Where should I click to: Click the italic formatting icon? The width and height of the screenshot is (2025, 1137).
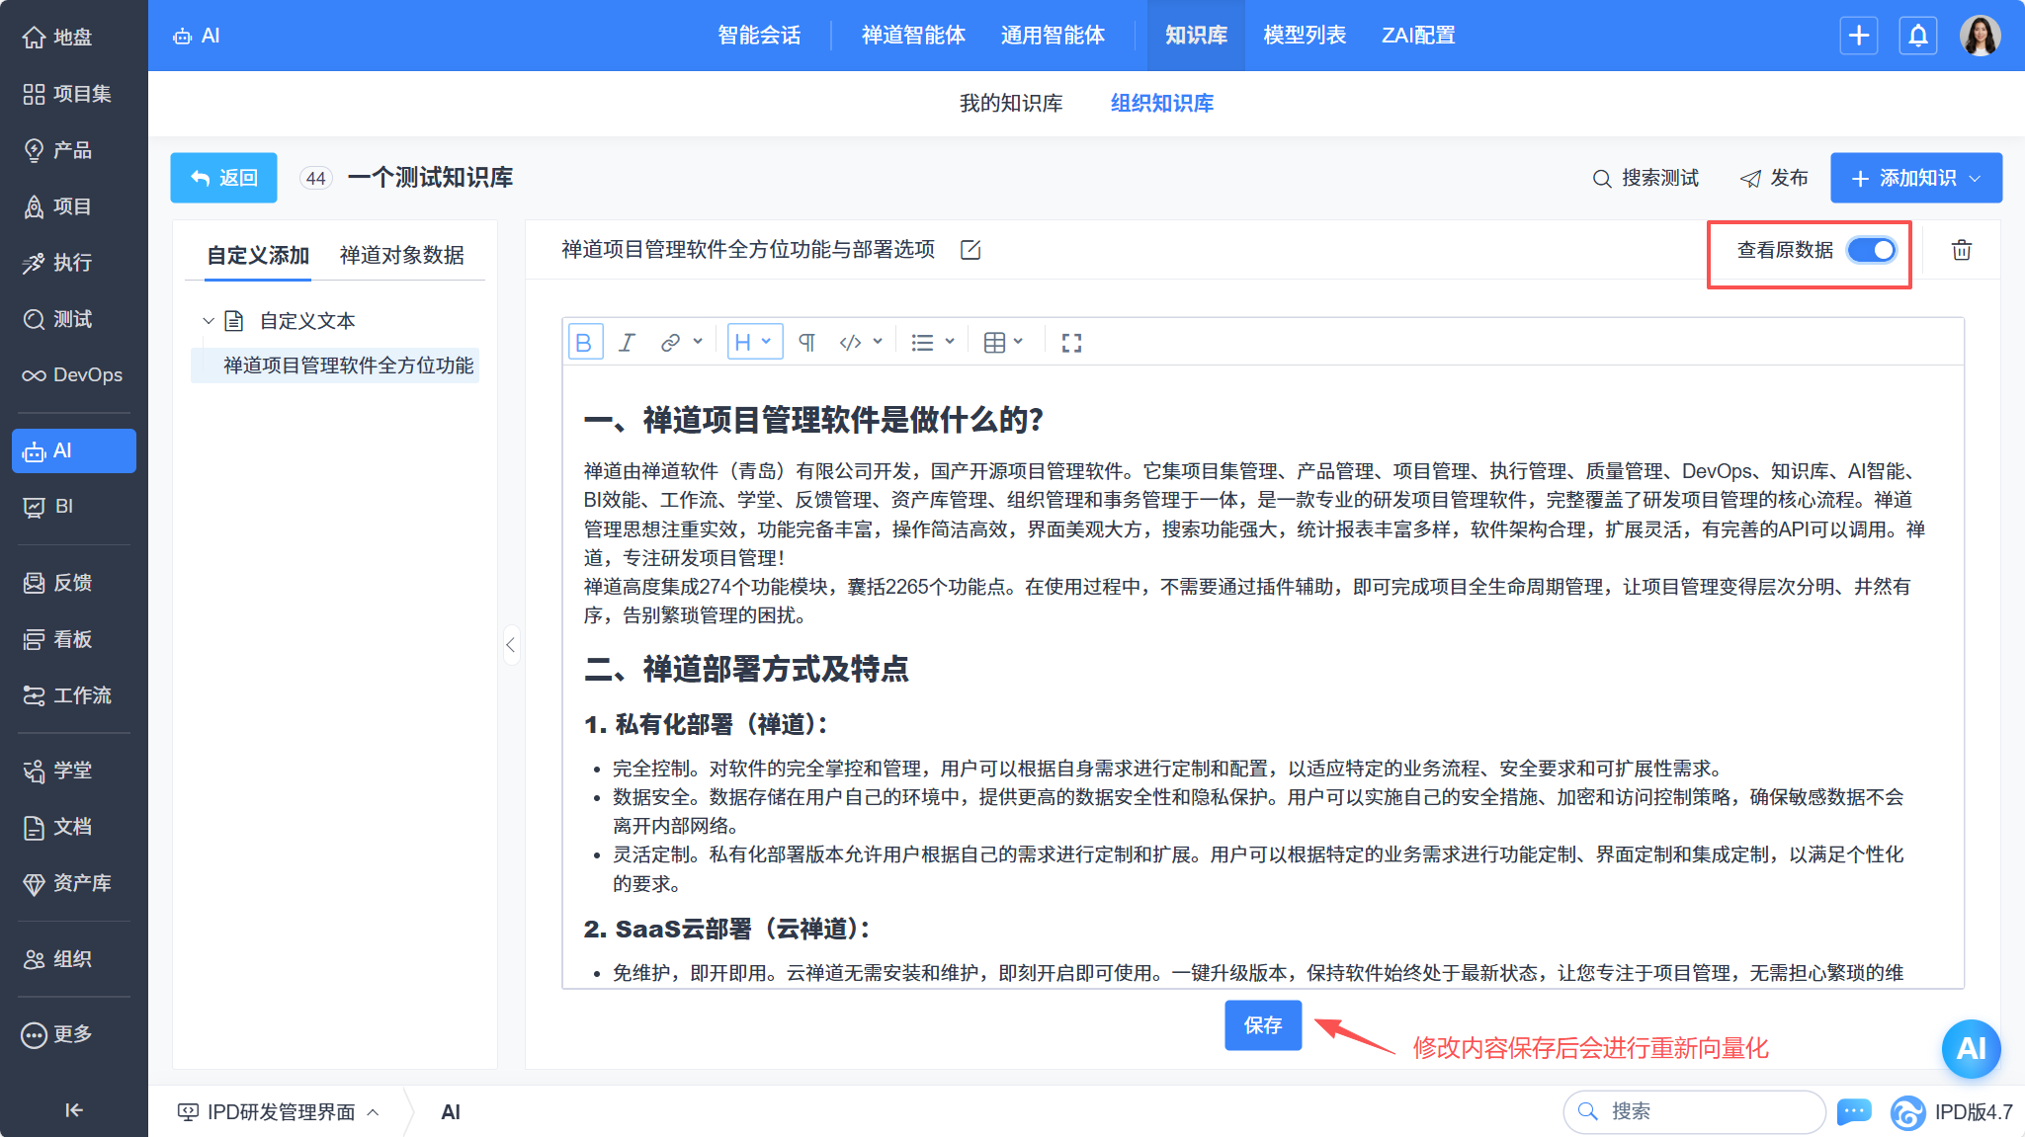click(x=627, y=343)
